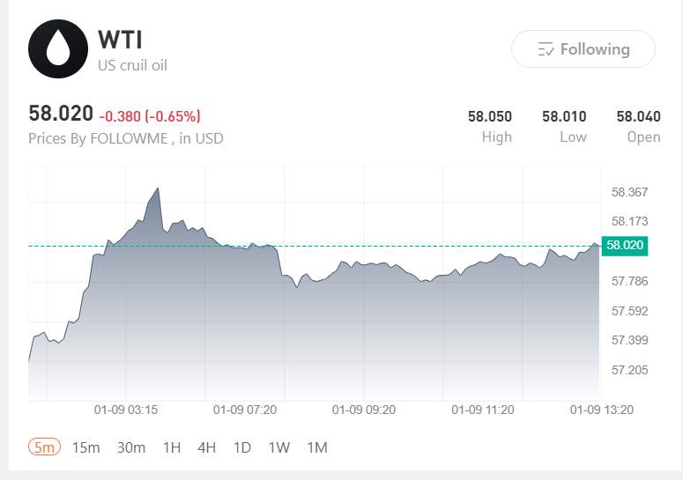Click the 01-09 13:20 time axis label
Screen dimensions: 683x480
(x=602, y=410)
